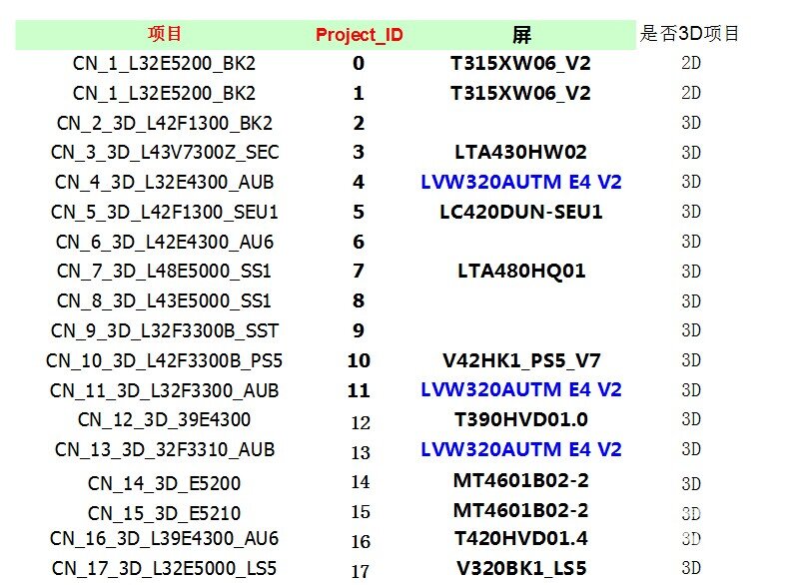
Task: Click Project_ID value 16
Action: point(361,542)
